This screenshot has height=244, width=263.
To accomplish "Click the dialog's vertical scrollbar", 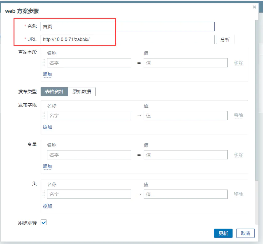I will click(x=257, y=100).
